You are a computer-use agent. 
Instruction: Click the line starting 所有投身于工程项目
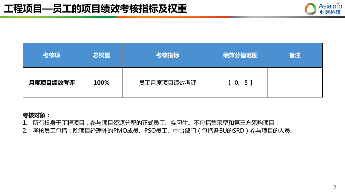150,123
